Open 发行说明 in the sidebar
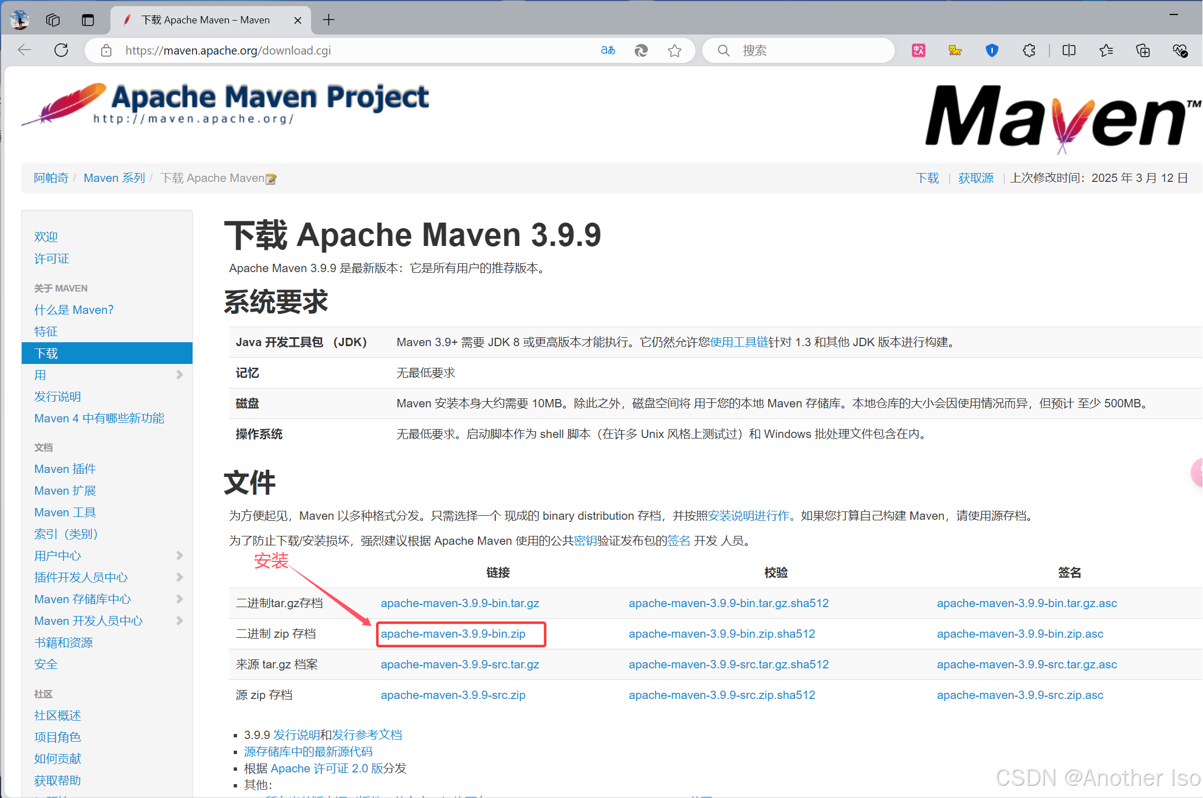The image size is (1203, 798). coord(57,396)
